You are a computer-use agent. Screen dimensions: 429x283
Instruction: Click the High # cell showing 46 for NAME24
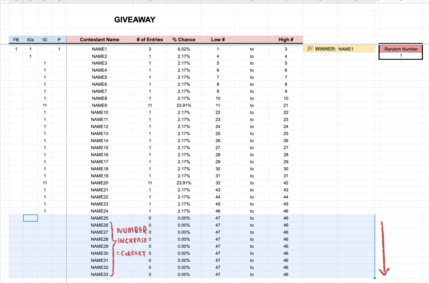point(286,211)
